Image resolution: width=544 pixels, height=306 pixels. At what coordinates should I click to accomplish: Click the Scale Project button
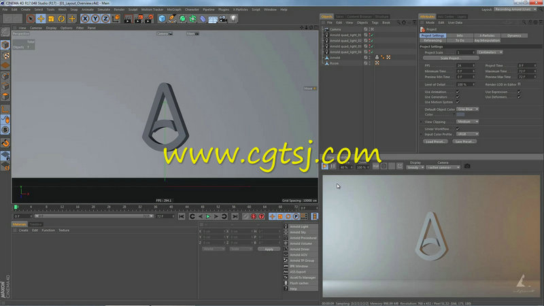tap(451, 58)
